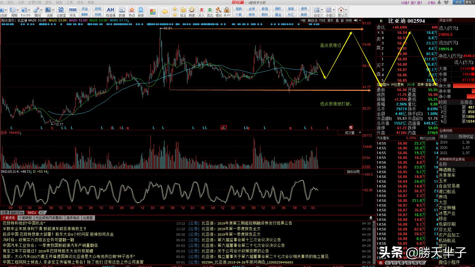
Task: Toggle 复权 adjustment on the chart
Action: [x=330, y=20]
